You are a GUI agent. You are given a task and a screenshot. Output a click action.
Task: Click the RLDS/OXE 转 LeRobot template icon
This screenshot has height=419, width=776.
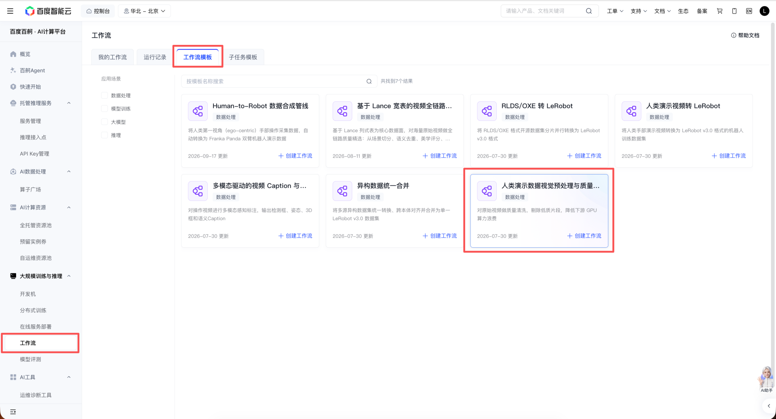point(487,111)
